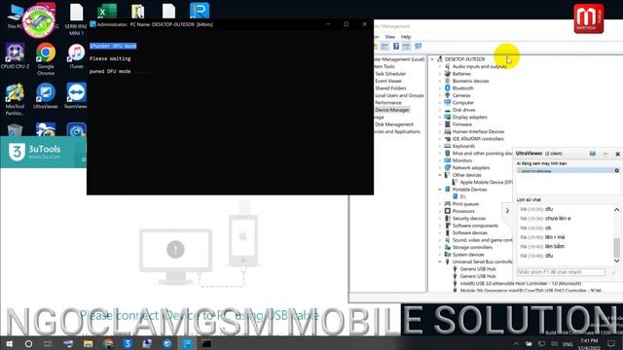Select Keyboards in device list
Screen dimensions: 623x350
[x=463, y=146]
